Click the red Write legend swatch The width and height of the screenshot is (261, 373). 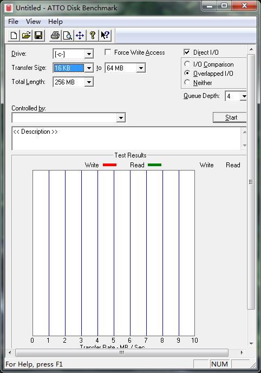click(x=109, y=165)
